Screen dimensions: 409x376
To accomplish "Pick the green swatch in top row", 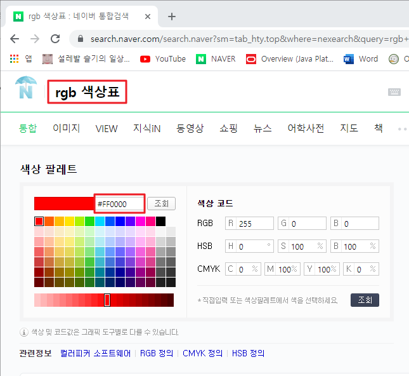I will pos(90,221).
